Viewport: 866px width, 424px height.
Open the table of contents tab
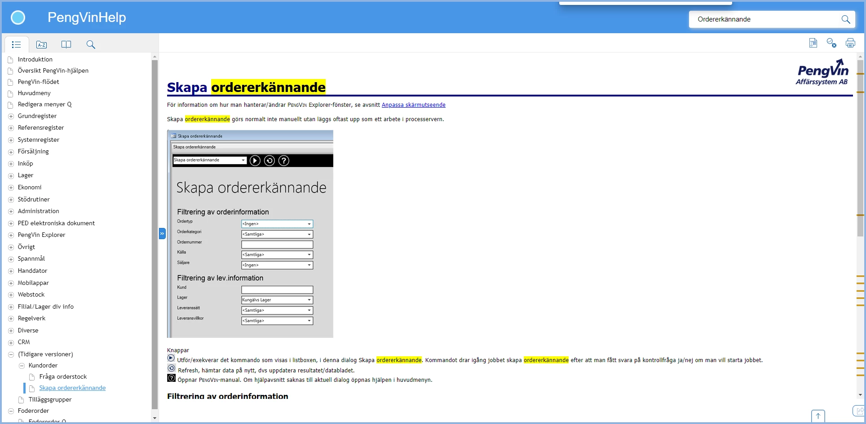pyautogui.click(x=17, y=44)
